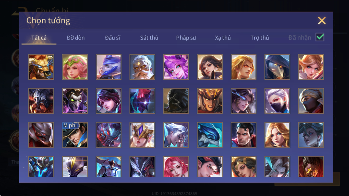
Task: Pick the plague doctor masked hero
Action: [x=277, y=67]
